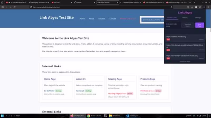
Task: Open the Downloads file manager taskbar item
Action: coord(116,116)
